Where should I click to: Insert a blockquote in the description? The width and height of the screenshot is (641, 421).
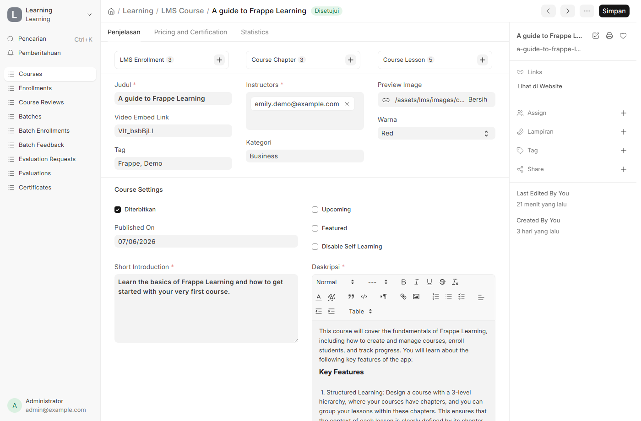point(351,297)
